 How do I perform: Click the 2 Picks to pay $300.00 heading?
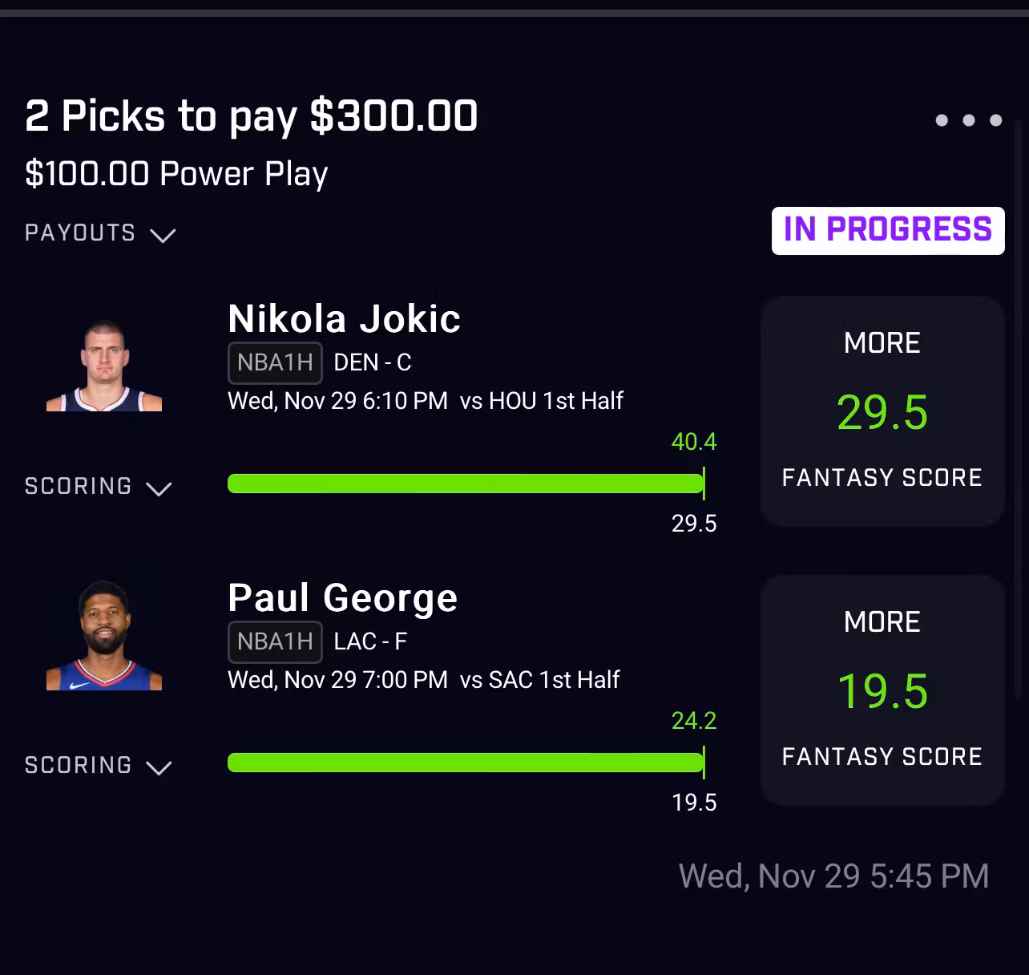251,116
